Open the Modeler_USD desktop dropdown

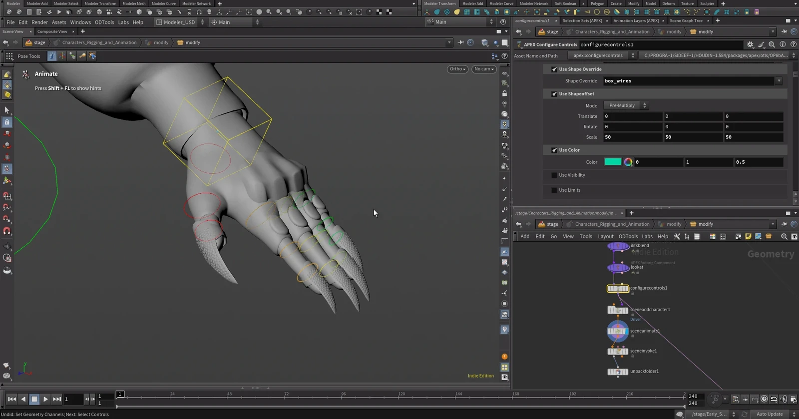pos(179,22)
